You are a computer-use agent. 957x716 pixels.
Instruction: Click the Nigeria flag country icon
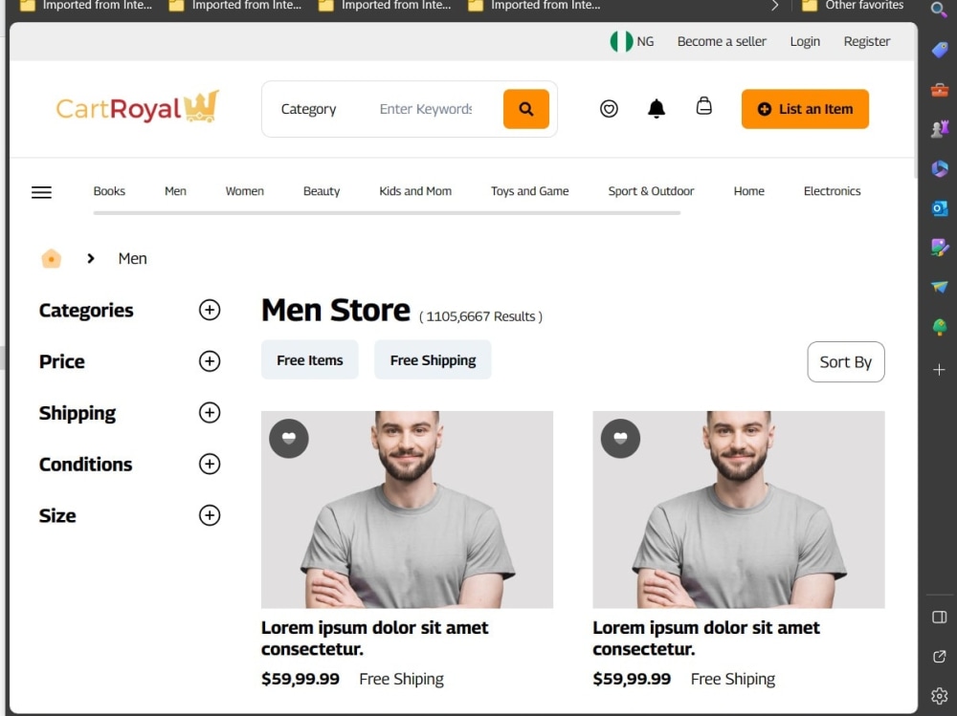621,41
